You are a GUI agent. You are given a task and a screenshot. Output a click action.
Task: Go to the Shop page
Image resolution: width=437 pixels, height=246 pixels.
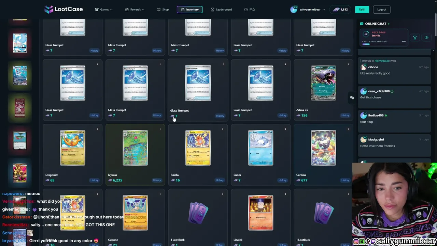163,10
